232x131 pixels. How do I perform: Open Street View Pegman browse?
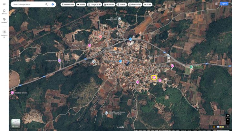(x=214, y=127)
